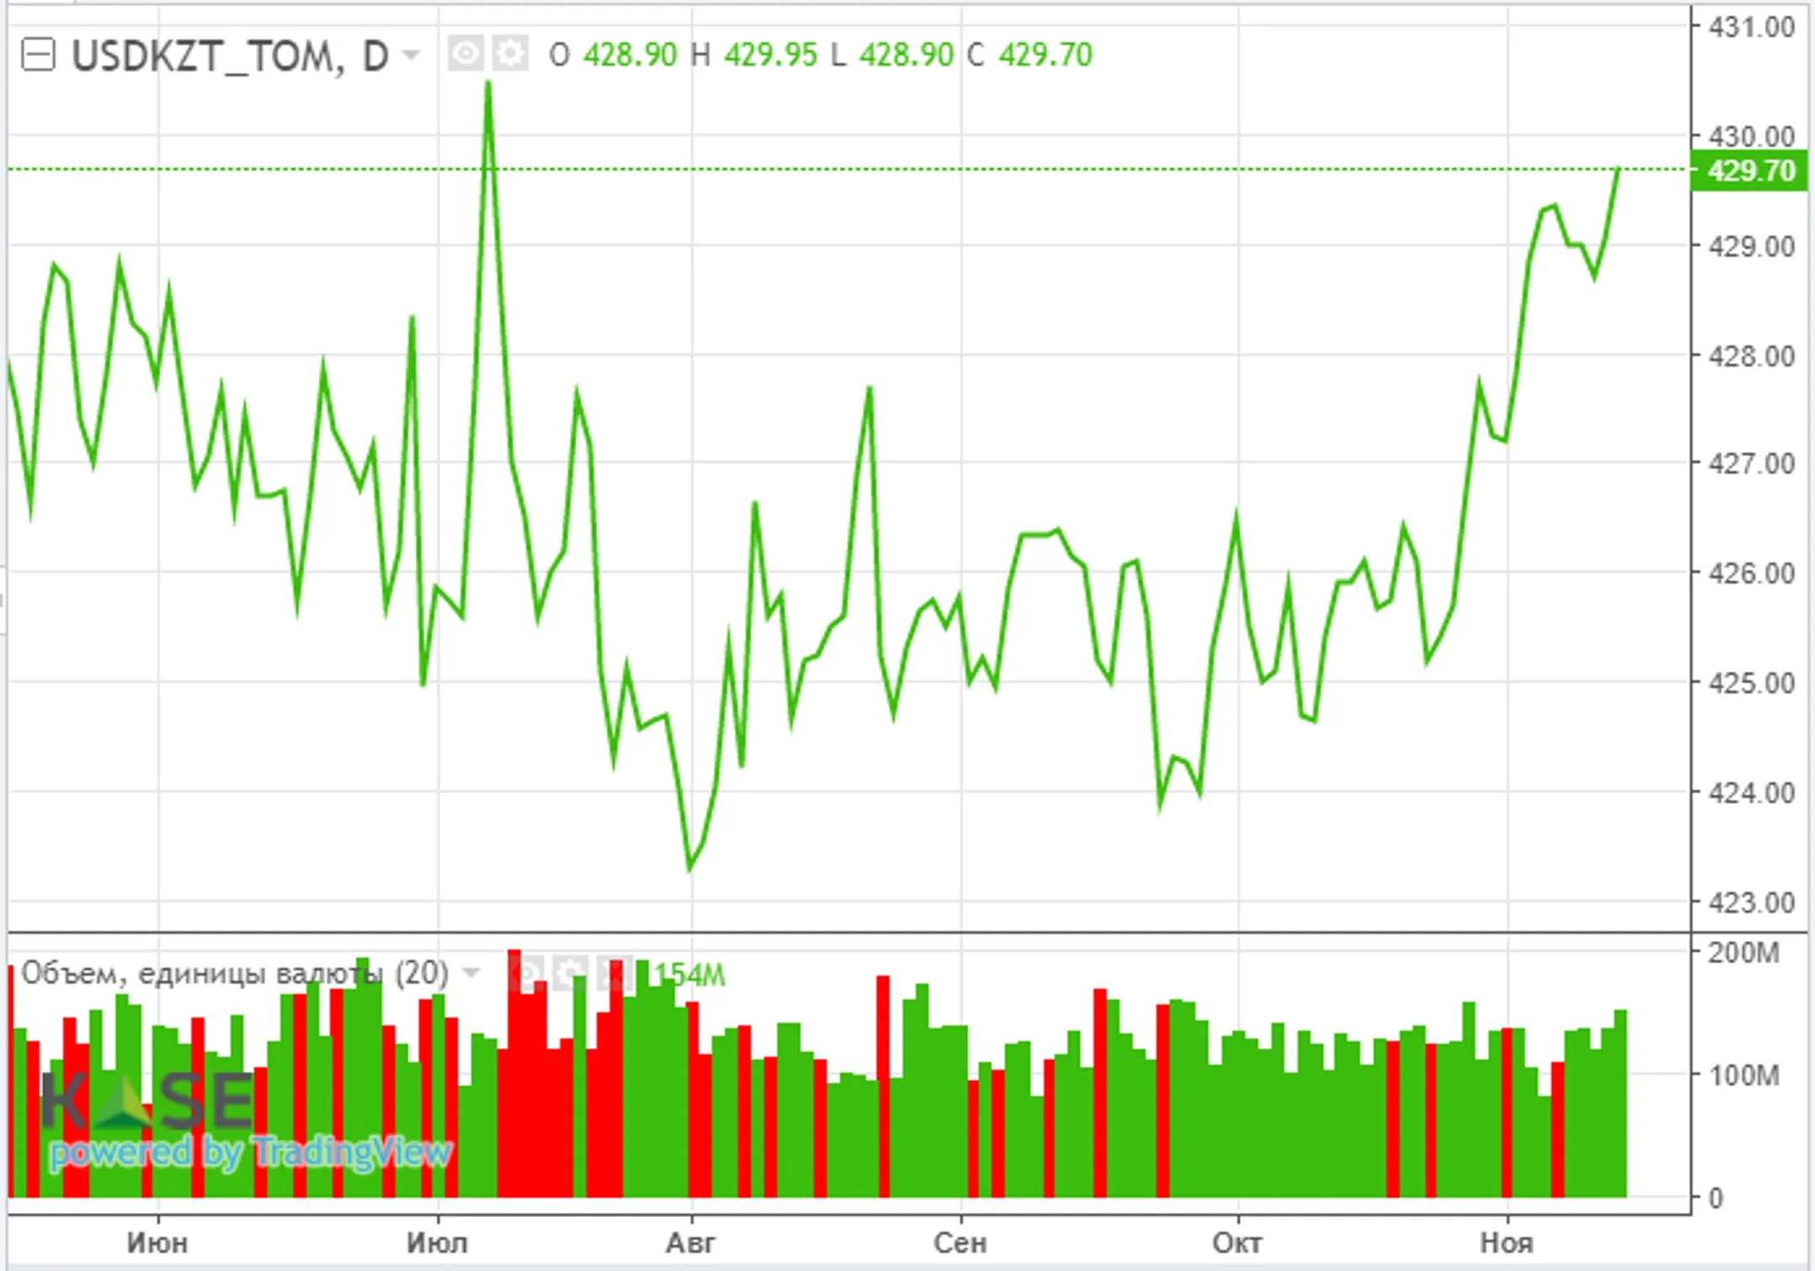This screenshot has width=1815, height=1271.
Task: Collapse the USDKZT_TOM legend with minus box
Action: [x=38, y=56]
